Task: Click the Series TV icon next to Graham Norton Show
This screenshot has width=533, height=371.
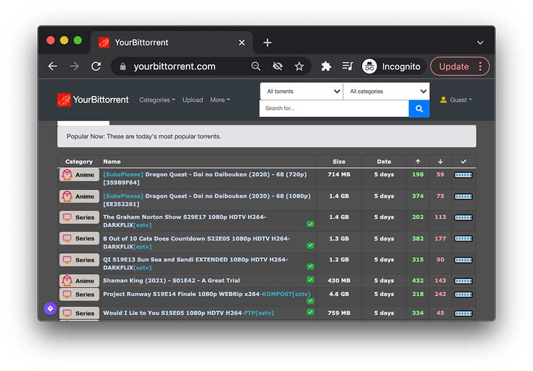Action: point(67,218)
